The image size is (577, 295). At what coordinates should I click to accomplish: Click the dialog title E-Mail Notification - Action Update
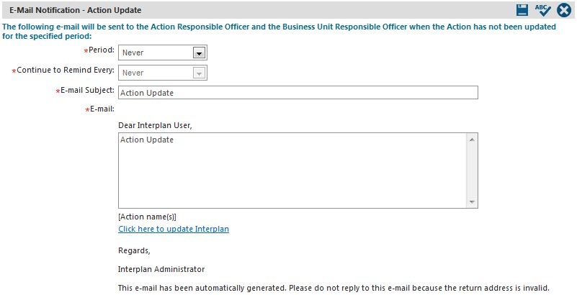[76, 10]
